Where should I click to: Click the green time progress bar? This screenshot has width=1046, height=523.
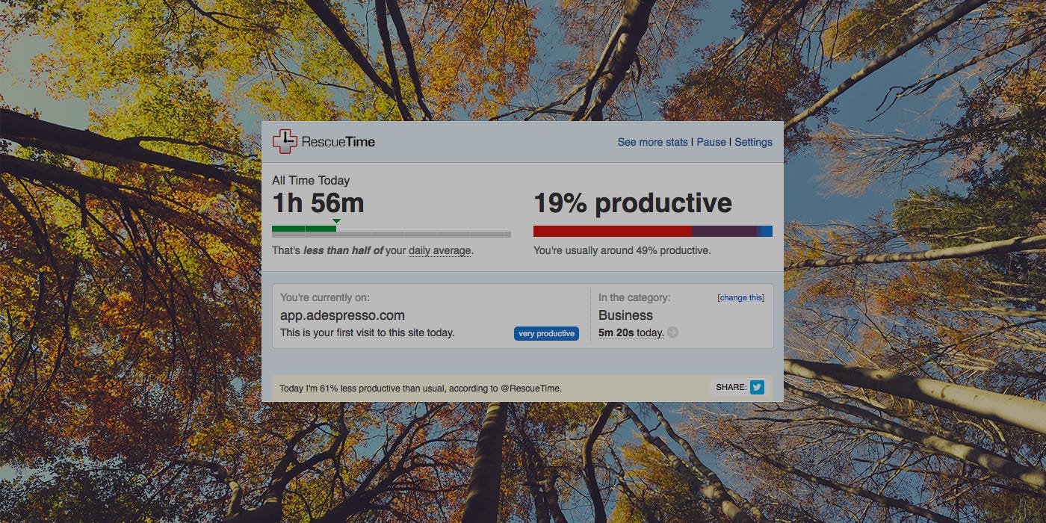(304, 229)
